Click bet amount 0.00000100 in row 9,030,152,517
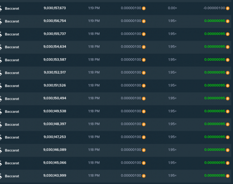 tap(131, 73)
